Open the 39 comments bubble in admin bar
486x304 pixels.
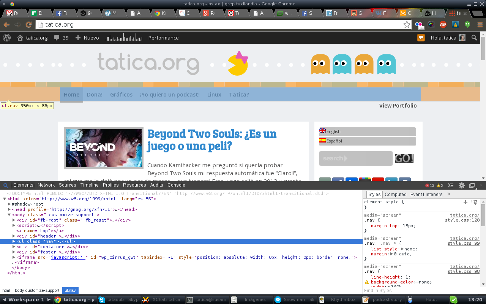(61, 38)
